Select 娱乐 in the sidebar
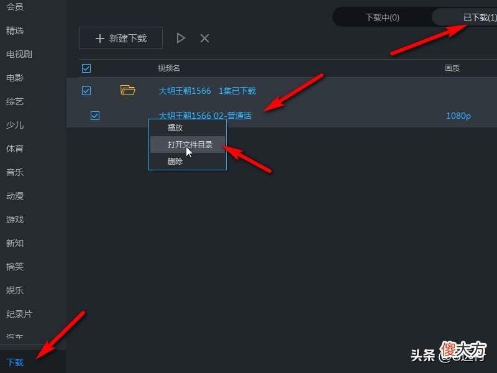Image resolution: width=497 pixels, height=373 pixels. click(14, 290)
